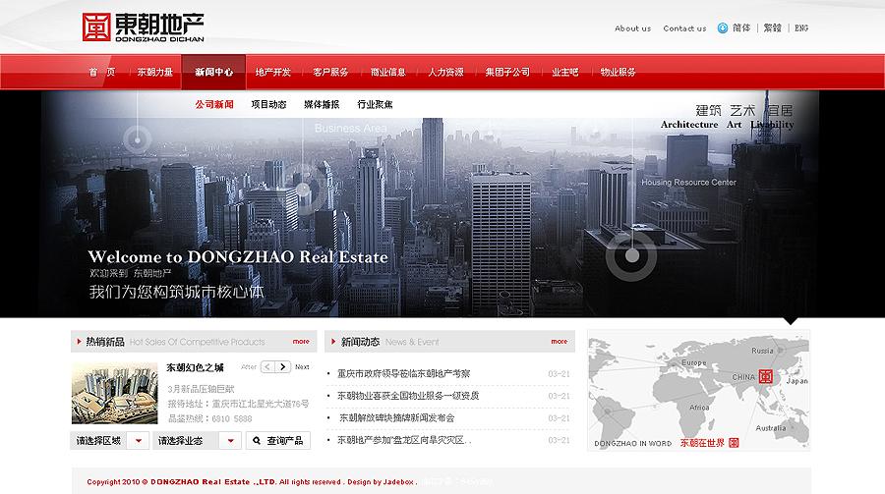The image size is (885, 494).
Task: Switch language to 简体
Action: pos(741,28)
